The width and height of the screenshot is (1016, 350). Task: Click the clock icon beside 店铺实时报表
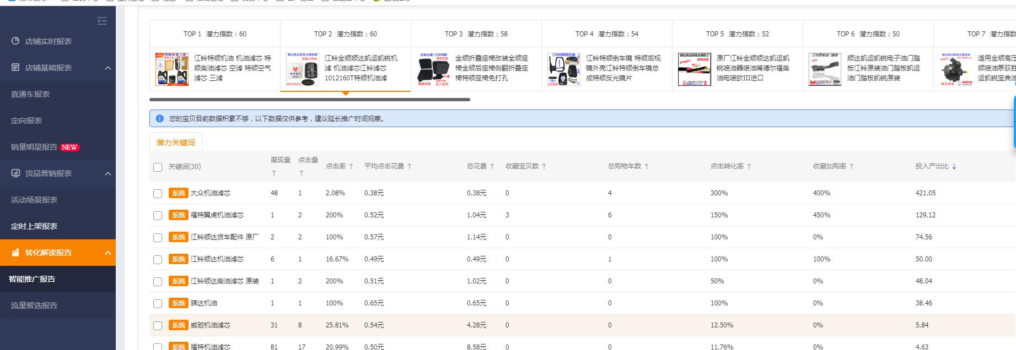[15, 41]
